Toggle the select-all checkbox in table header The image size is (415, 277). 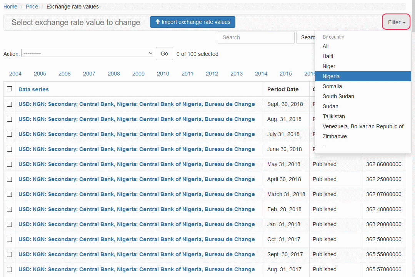[x=10, y=89]
